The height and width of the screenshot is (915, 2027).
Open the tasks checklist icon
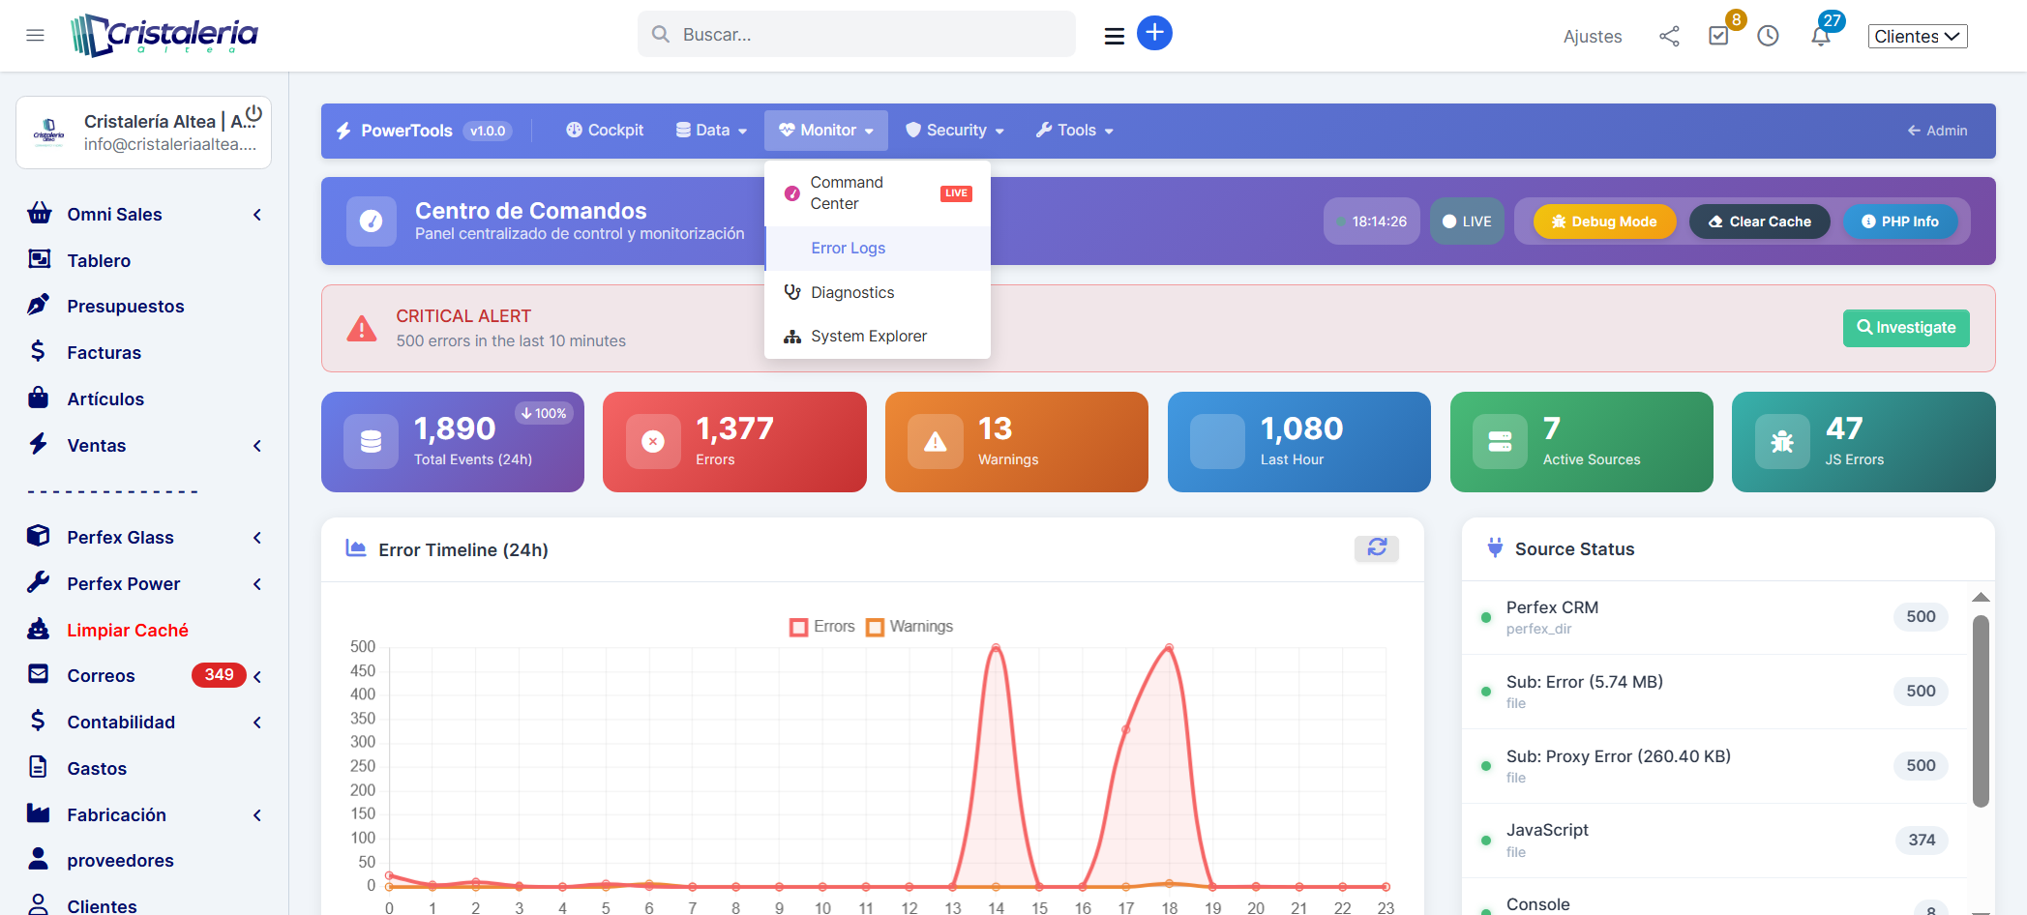[1718, 37]
